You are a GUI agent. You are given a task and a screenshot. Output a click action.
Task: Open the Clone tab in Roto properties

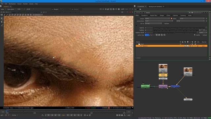[x=168, y=16]
